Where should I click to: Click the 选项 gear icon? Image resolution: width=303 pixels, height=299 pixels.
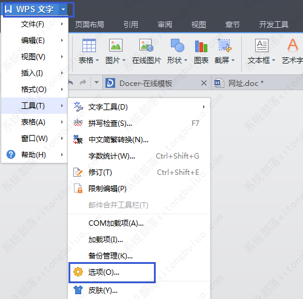tap(78, 272)
